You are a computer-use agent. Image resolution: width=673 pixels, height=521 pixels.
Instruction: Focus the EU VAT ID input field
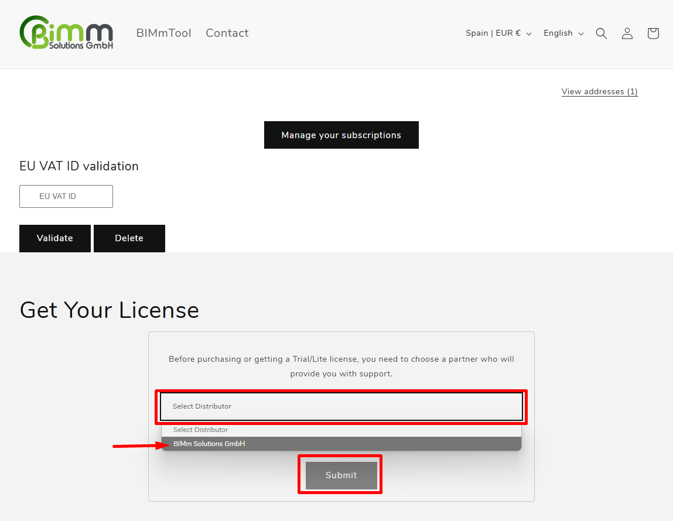[66, 197]
